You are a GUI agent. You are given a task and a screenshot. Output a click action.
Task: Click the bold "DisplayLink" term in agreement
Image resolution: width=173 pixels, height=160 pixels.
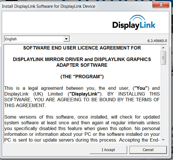(x=84, y=94)
